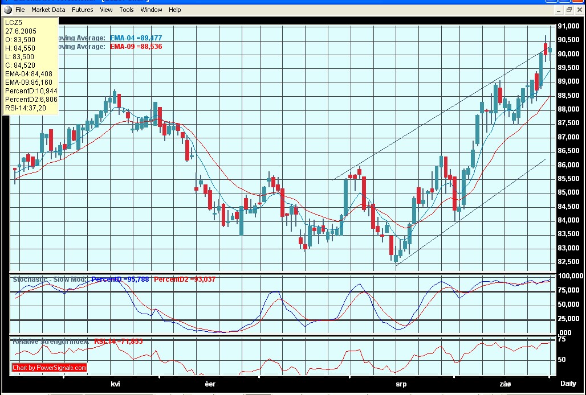
Task: Click the PercentD =95,788 stochastic label
Action: [120, 279]
